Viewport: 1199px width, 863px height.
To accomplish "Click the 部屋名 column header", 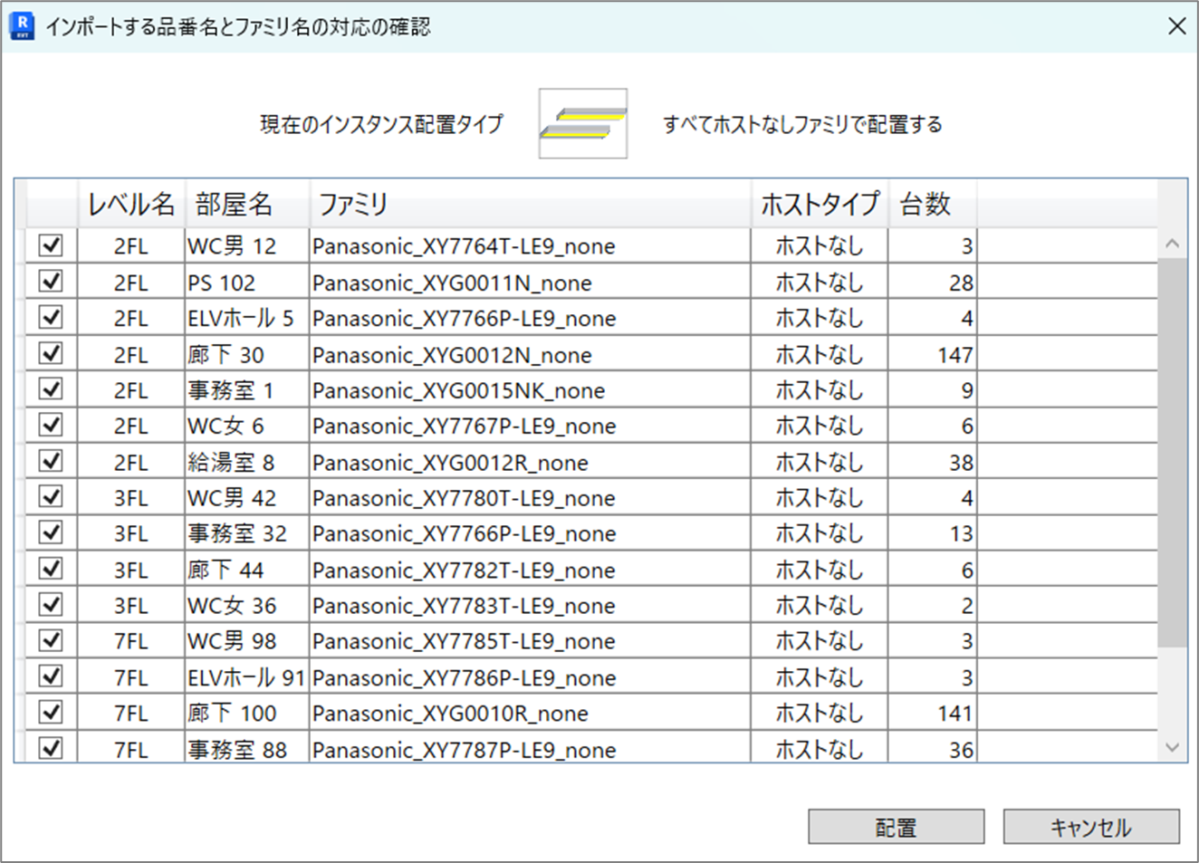I will [246, 205].
